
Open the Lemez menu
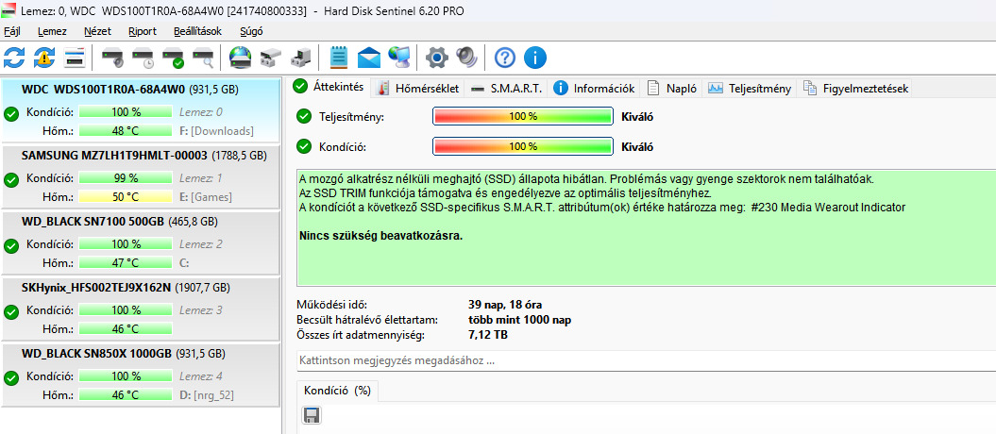pos(51,31)
